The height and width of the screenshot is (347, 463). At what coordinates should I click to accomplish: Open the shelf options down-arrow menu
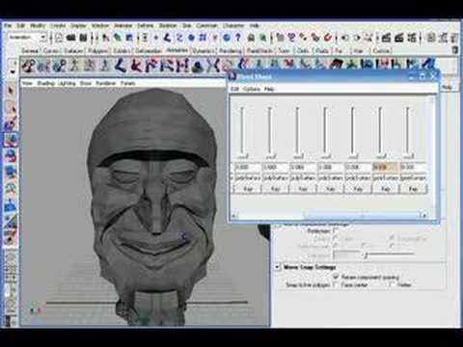point(13,71)
